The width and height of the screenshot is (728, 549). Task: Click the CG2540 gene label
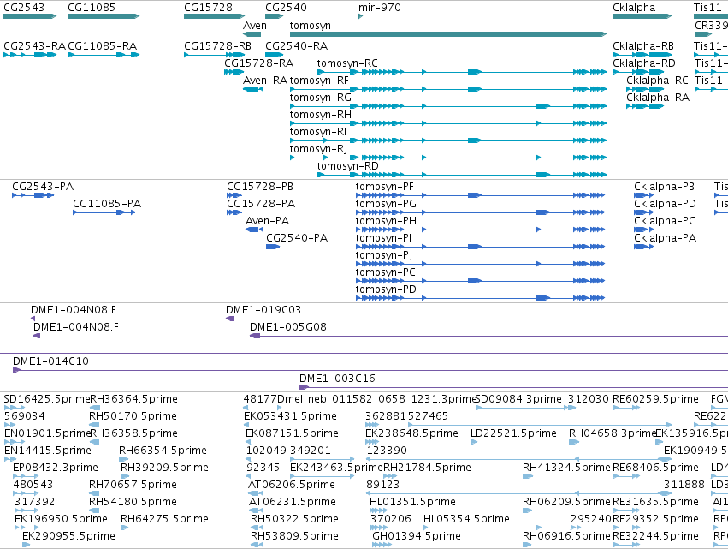(x=286, y=8)
